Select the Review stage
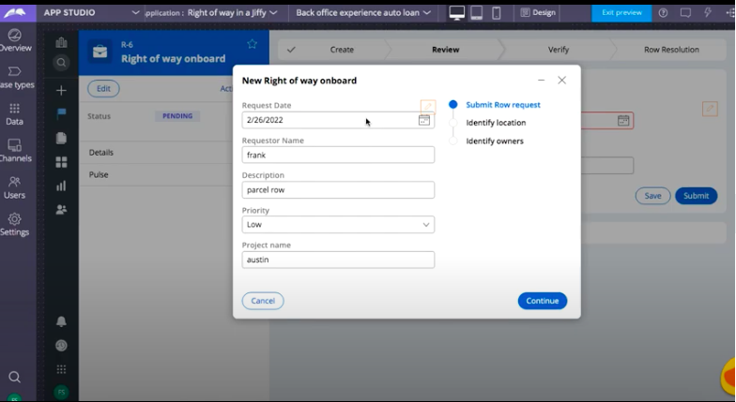This screenshot has height=402, width=736. pyautogui.click(x=445, y=50)
